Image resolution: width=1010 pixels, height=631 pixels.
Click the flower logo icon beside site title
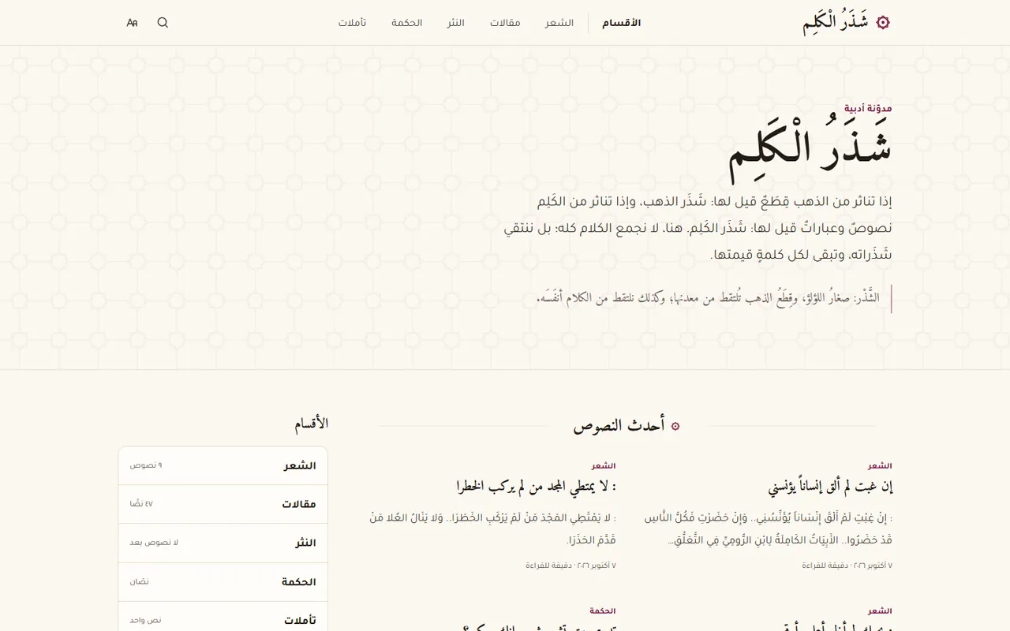(x=883, y=23)
